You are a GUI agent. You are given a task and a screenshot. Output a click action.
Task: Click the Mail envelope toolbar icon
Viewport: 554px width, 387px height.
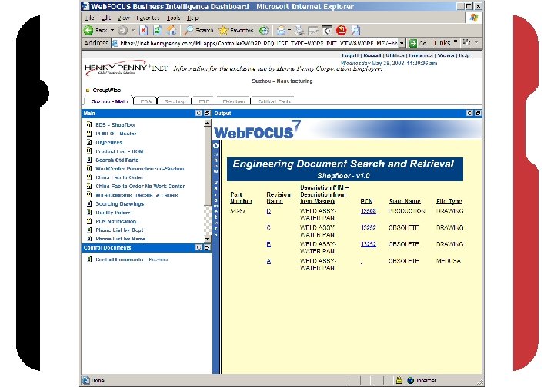click(x=282, y=31)
